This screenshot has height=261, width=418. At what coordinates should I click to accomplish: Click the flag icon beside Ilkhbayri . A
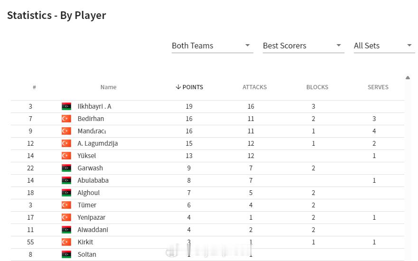pos(66,106)
